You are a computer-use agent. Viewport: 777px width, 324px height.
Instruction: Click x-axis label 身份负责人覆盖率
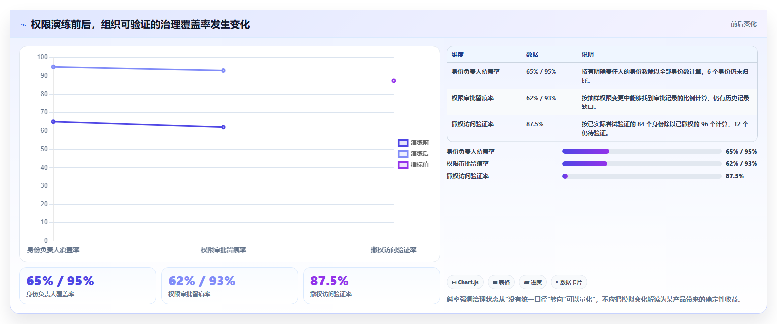(53, 250)
